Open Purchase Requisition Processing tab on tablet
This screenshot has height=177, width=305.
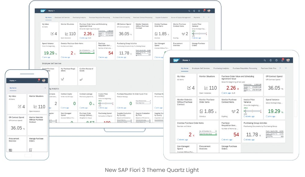[245, 68]
